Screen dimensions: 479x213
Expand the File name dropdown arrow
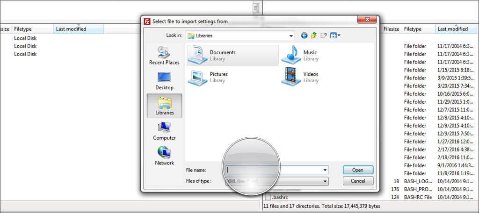tap(324, 170)
